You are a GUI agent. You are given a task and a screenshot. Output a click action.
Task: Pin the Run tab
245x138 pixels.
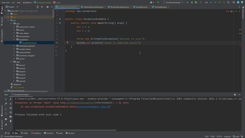coord(6,125)
